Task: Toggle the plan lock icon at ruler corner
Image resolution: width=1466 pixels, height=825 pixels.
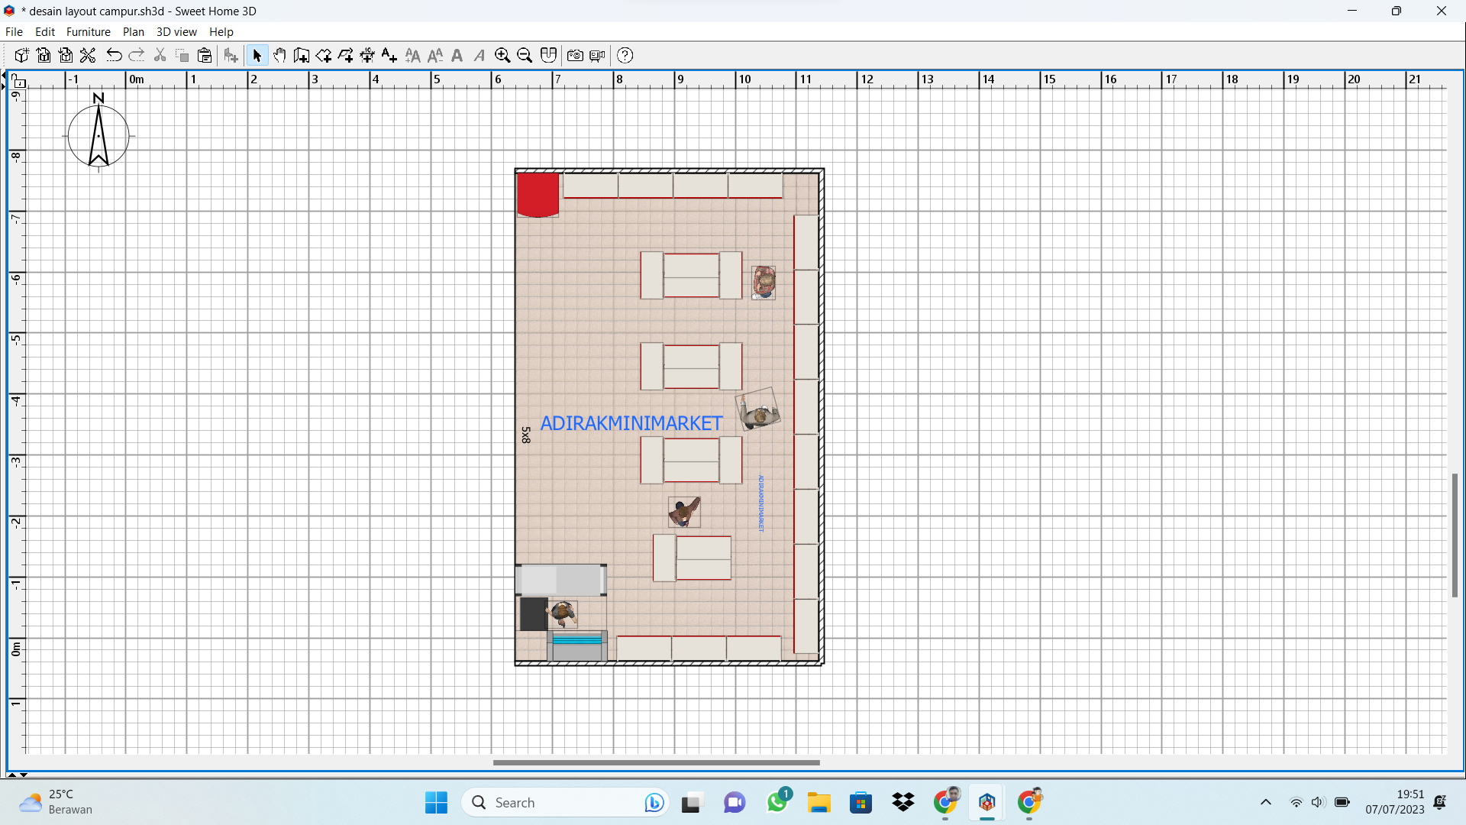Action: (19, 81)
